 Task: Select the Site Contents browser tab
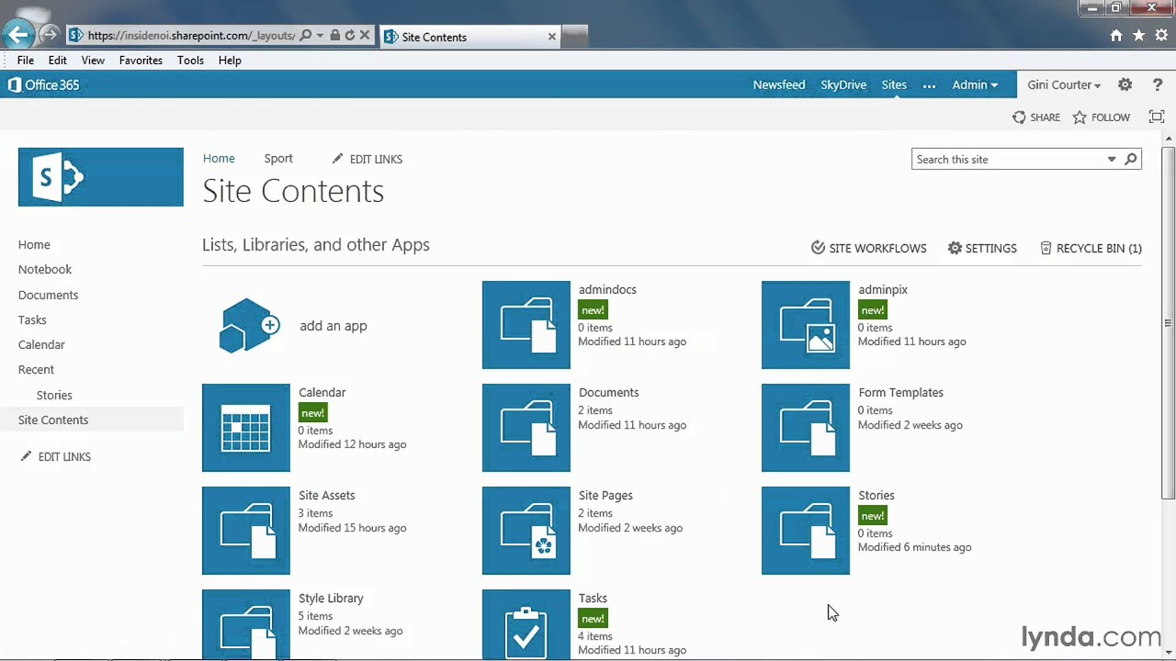pos(435,37)
